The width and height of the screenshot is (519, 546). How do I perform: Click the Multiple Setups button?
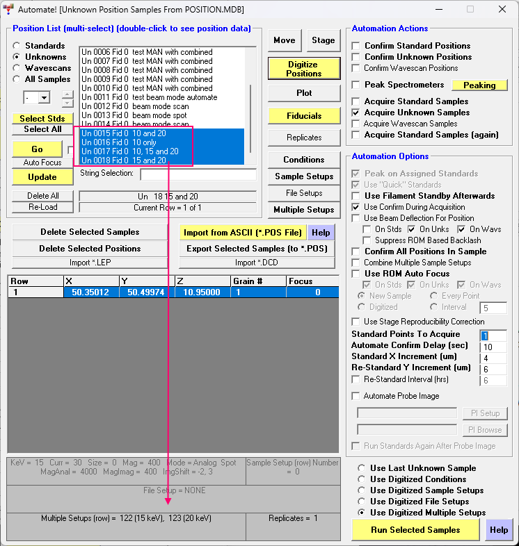coord(303,210)
